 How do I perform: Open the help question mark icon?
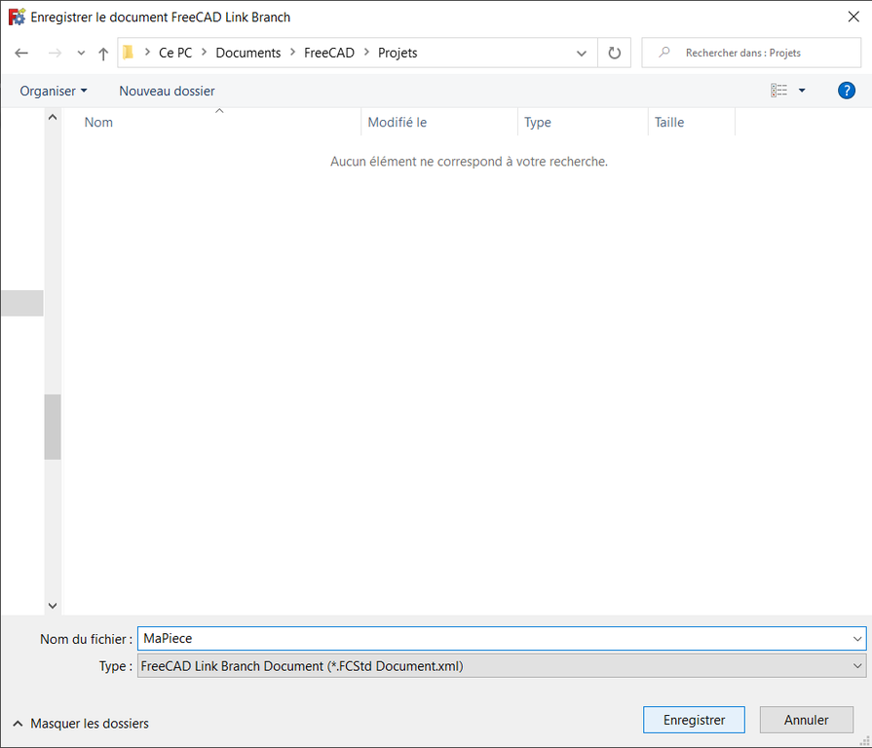(x=847, y=91)
